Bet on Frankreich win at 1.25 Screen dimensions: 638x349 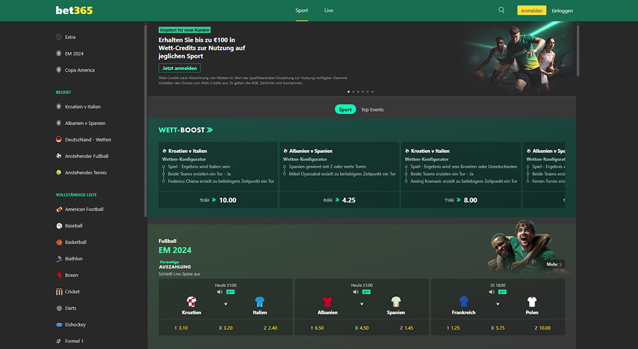453,327
